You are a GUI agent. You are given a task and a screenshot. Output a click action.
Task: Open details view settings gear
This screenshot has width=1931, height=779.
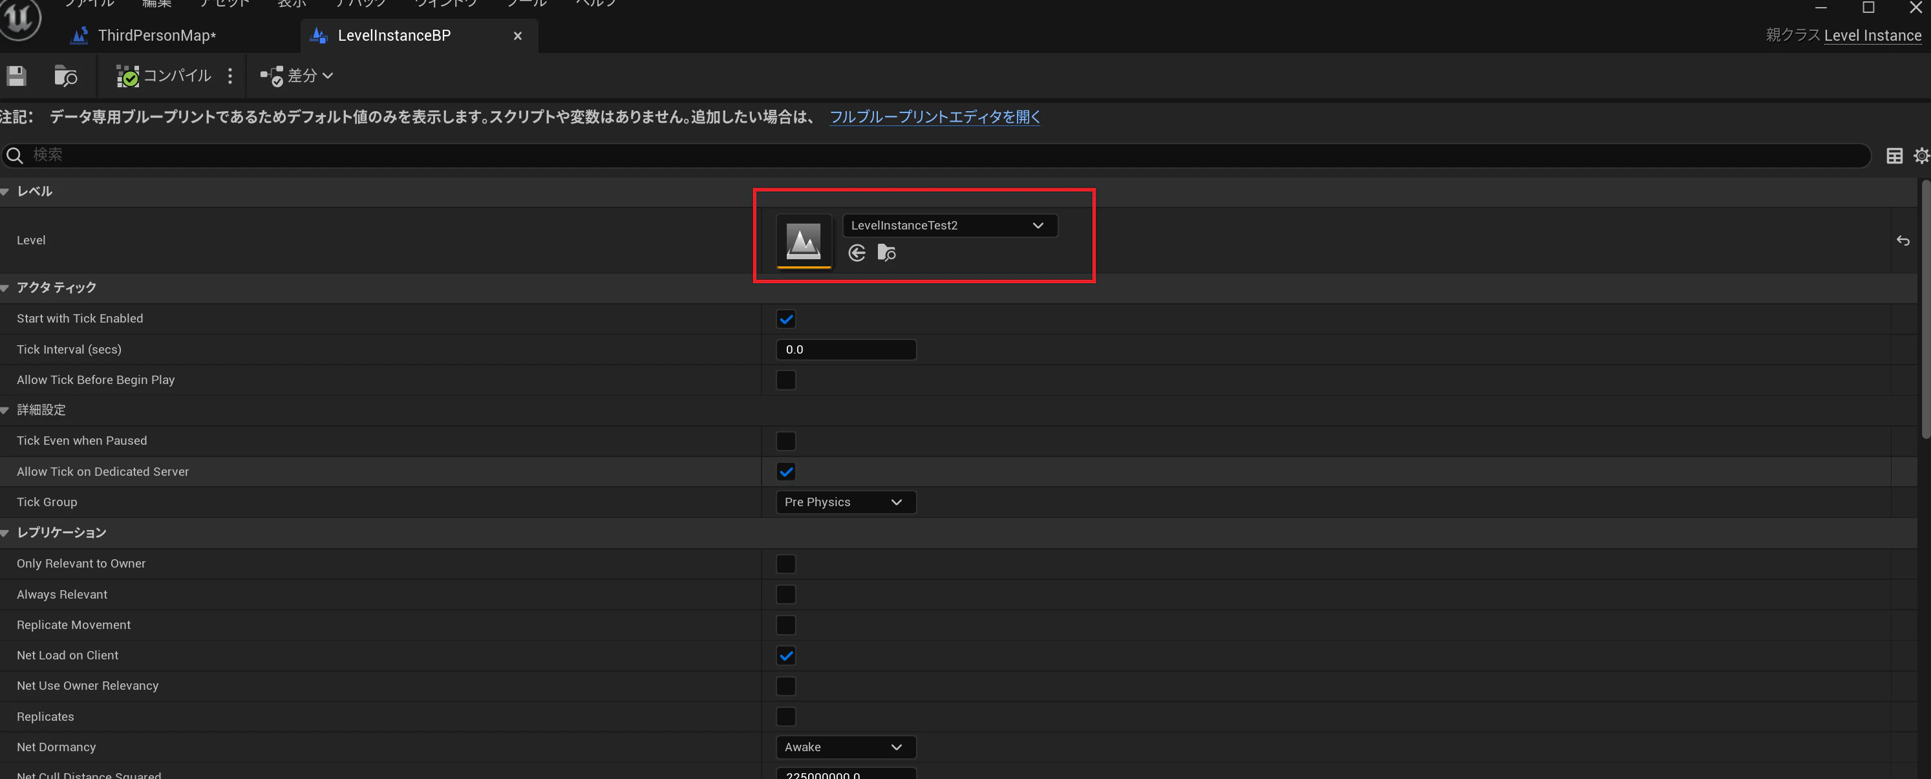pyautogui.click(x=1921, y=156)
